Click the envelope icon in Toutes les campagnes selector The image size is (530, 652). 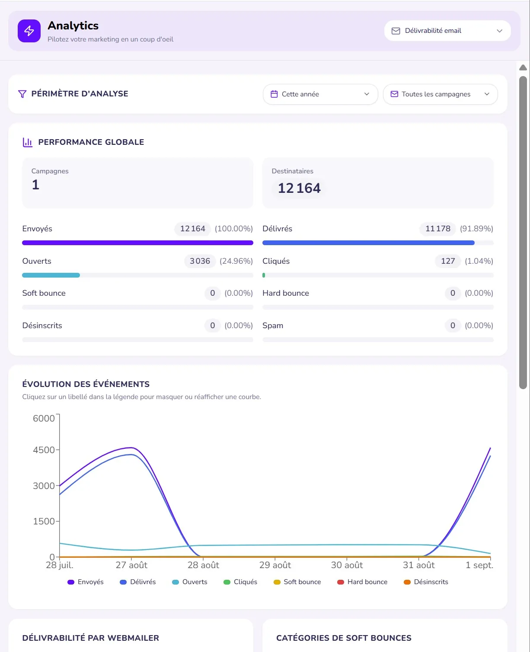pos(394,94)
